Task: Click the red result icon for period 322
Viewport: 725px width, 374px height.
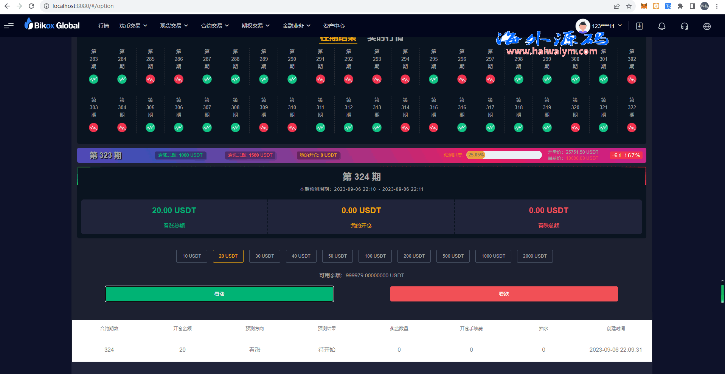Action: click(632, 128)
